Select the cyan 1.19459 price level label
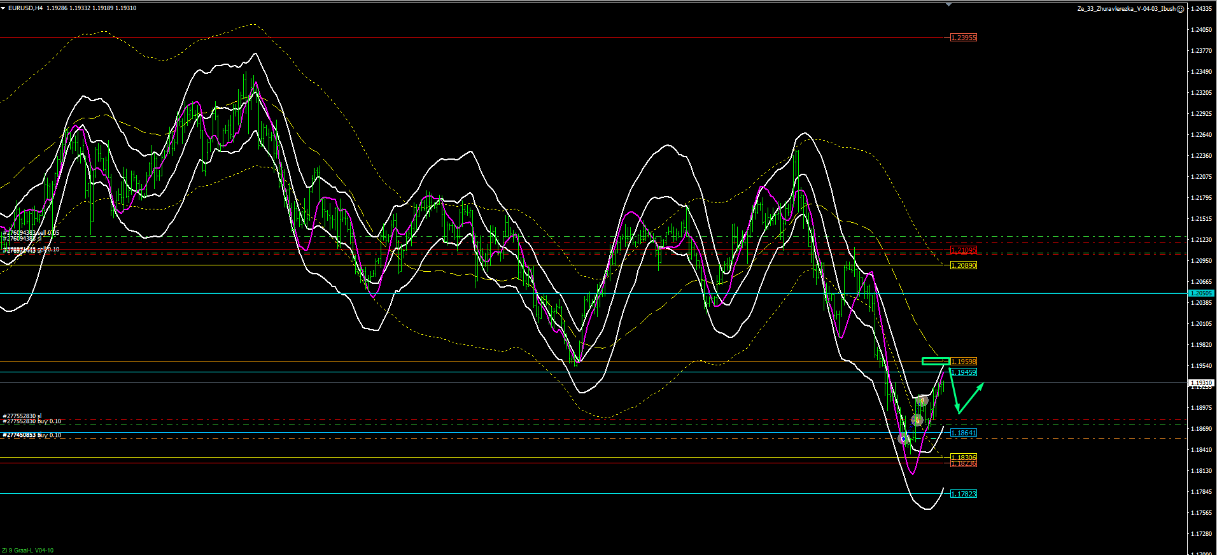 [x=964, y=372]
